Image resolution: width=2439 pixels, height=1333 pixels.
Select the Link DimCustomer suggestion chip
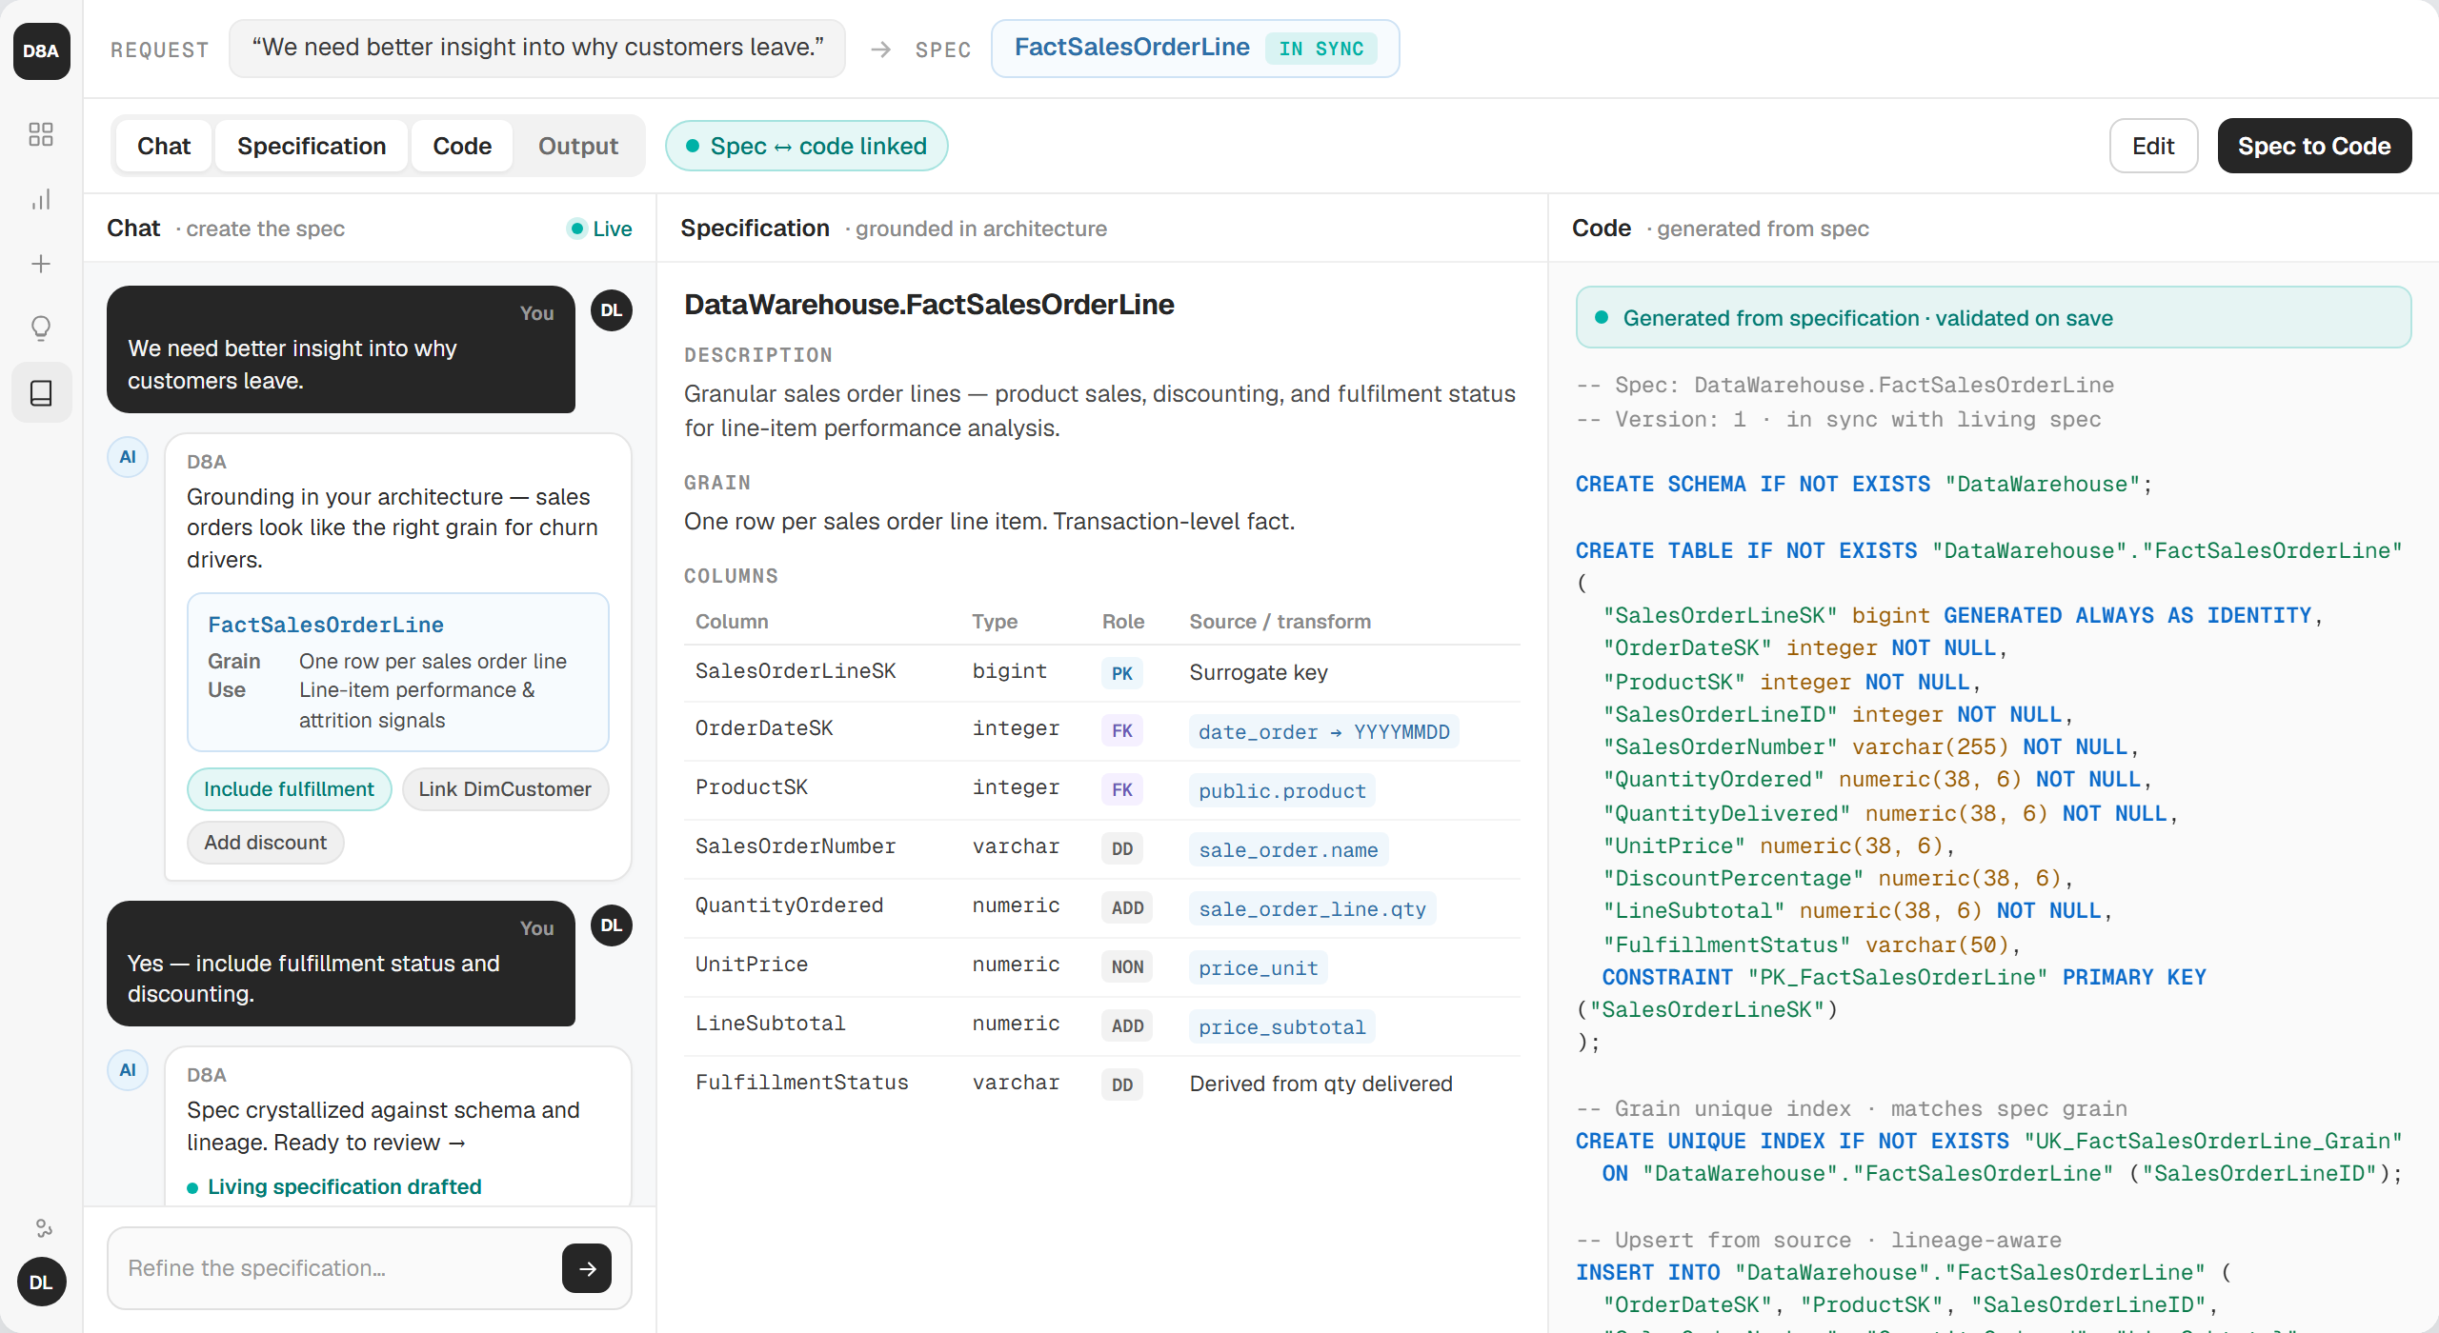pos(505,789)
